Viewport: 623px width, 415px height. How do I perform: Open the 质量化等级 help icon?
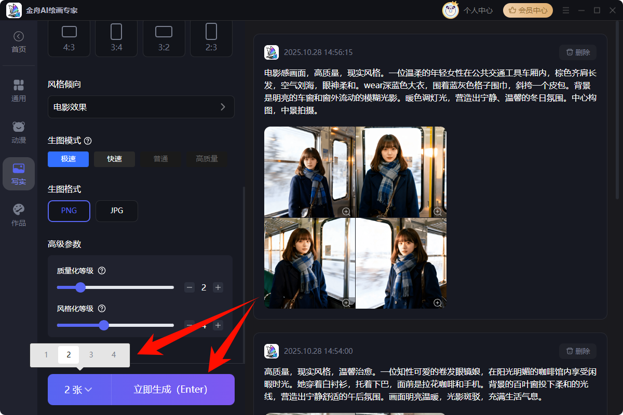pyautogui.click(x=102, y=270)
